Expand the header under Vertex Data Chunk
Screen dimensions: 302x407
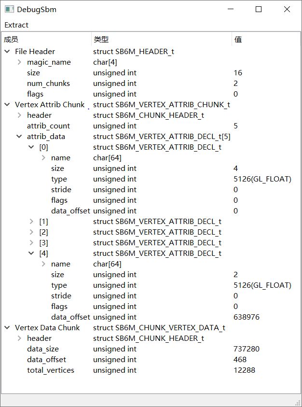coord(19,338)
